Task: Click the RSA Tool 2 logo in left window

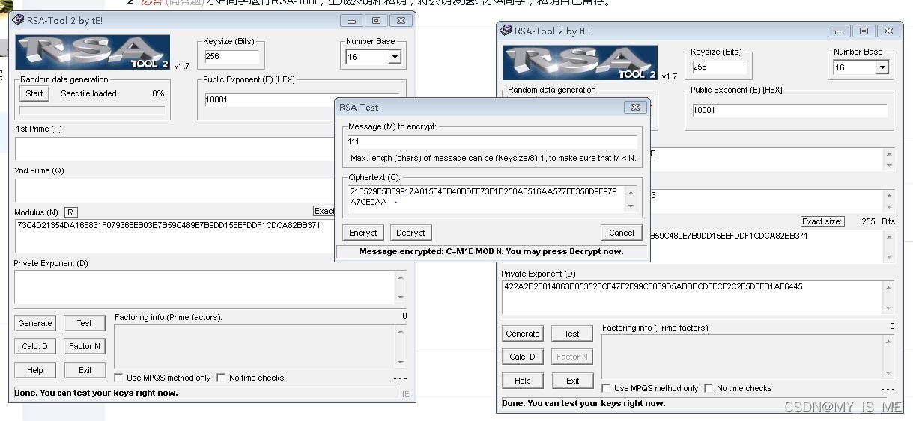Action: tap(92, 52)
